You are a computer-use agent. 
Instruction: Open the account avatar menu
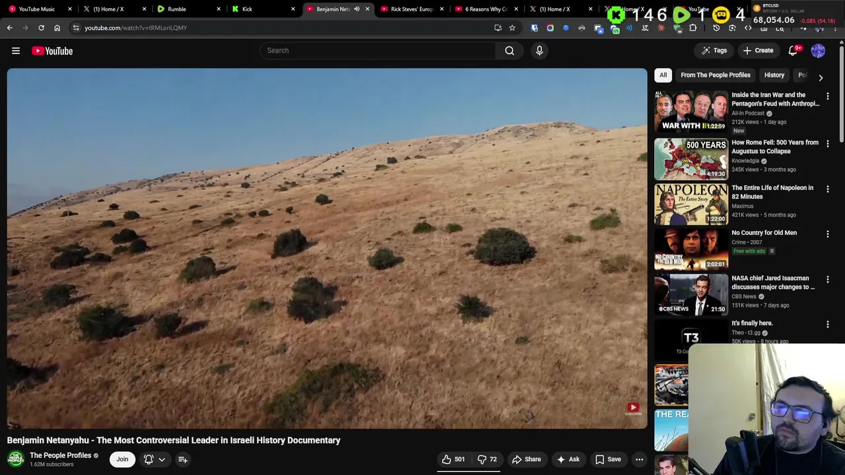[x=818, y=51]
